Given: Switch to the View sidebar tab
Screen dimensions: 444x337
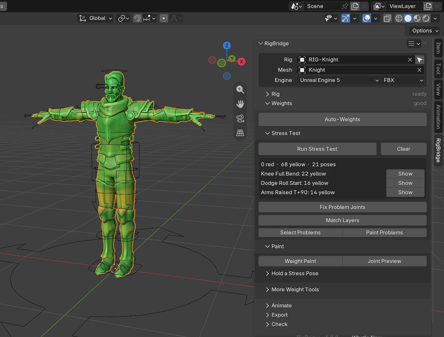Looking at the screenshot, I should point(438,89).
